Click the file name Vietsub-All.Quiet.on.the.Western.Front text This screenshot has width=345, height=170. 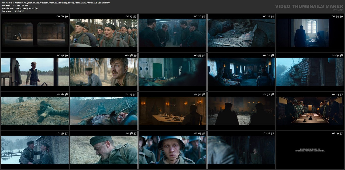coord(62,2)
